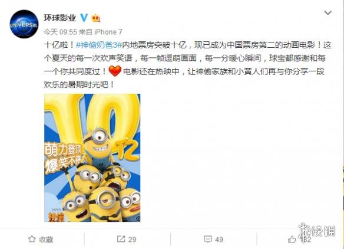The width and height of the screenshot is (344, 249).
Task: Click the iPhone 7 source link
Action: pos(108,32)
